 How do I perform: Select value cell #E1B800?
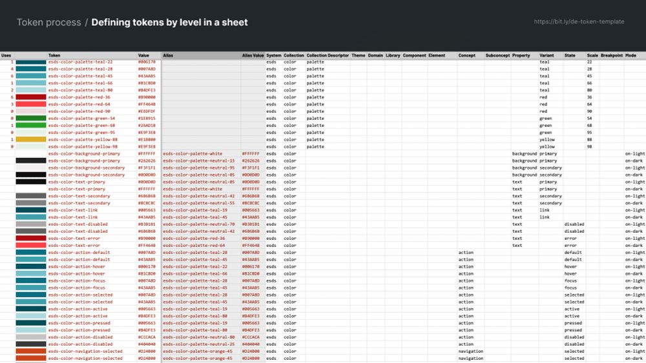[147, 139]
